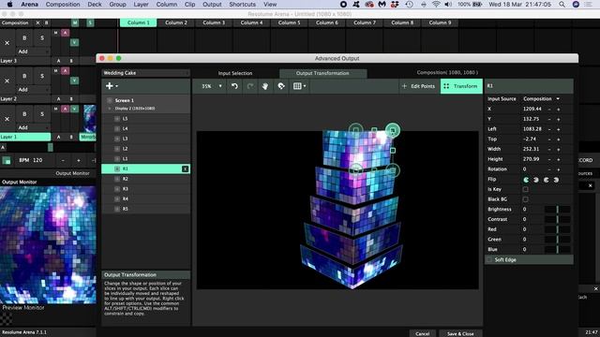Screen dimensions: 600x337
Task: Toggle the Black BG checkbox
Action: click(525, 199)
